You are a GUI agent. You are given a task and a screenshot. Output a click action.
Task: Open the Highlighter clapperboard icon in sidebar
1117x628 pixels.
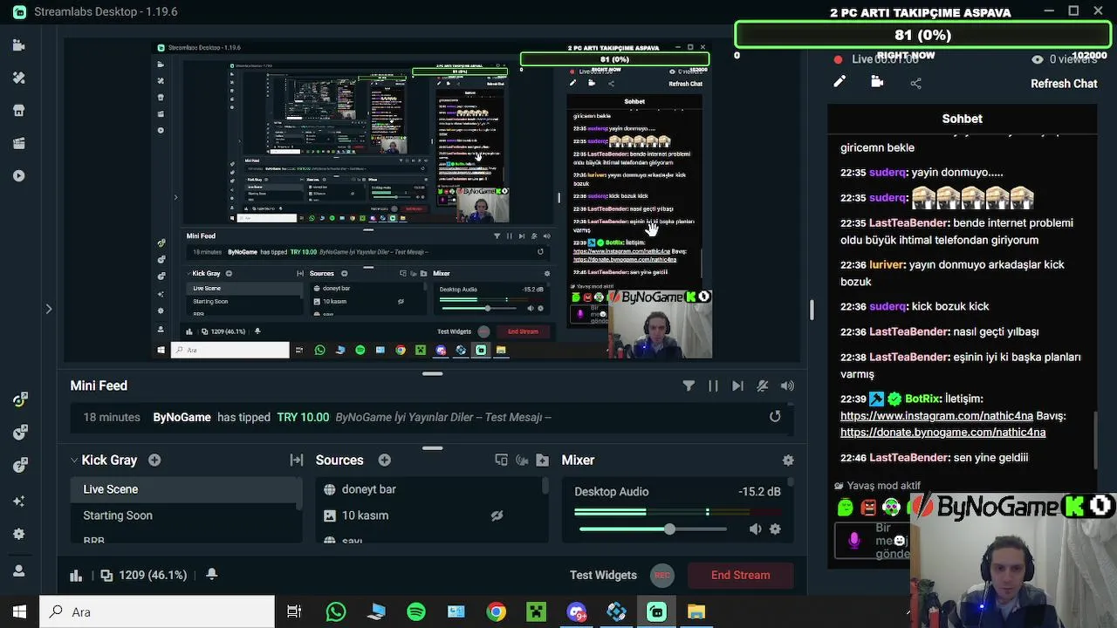point(18,143)
